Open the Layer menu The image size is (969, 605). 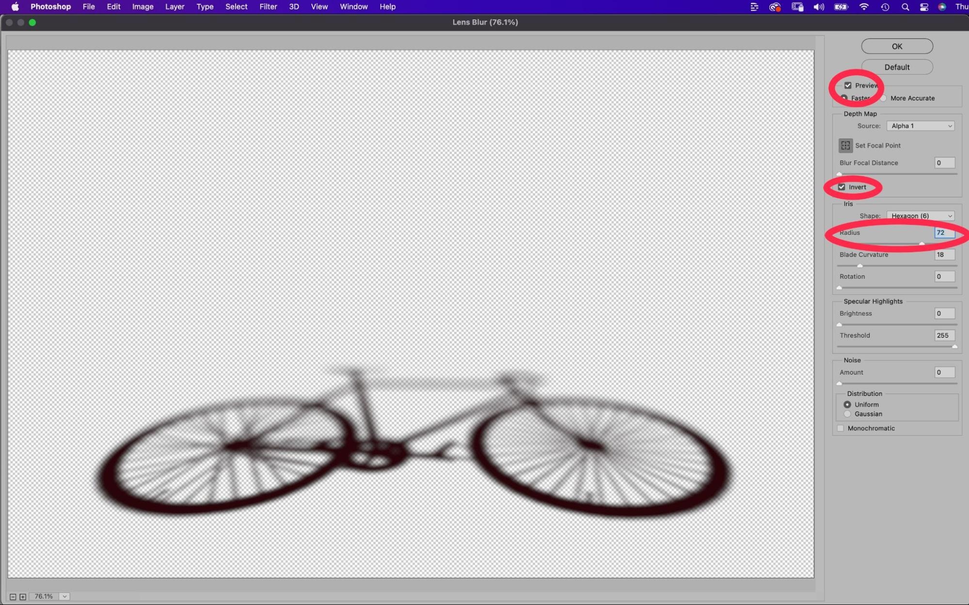175,7
